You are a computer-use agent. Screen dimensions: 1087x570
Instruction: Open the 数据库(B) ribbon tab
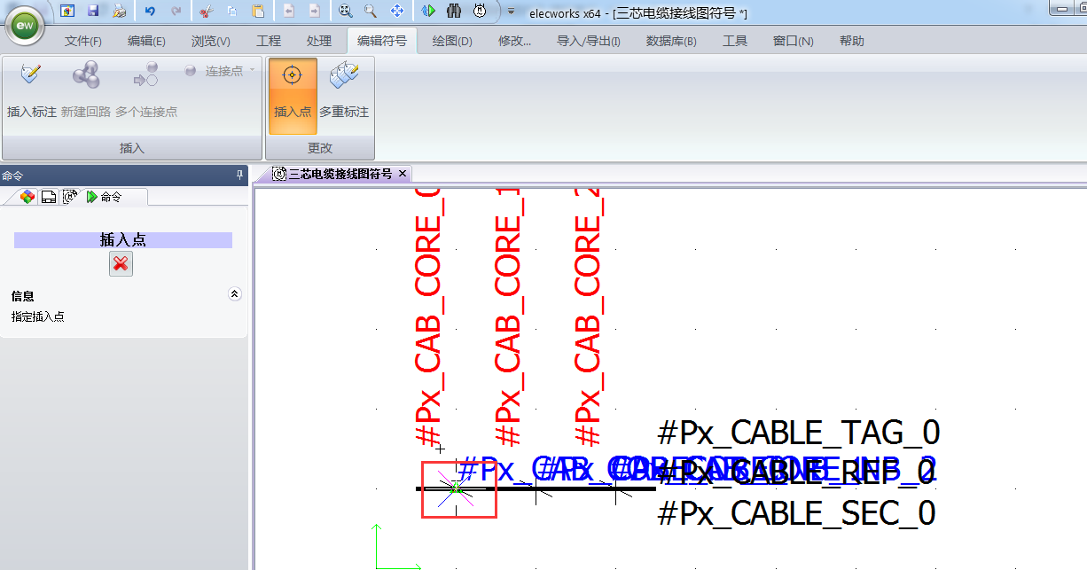(671, 41)
